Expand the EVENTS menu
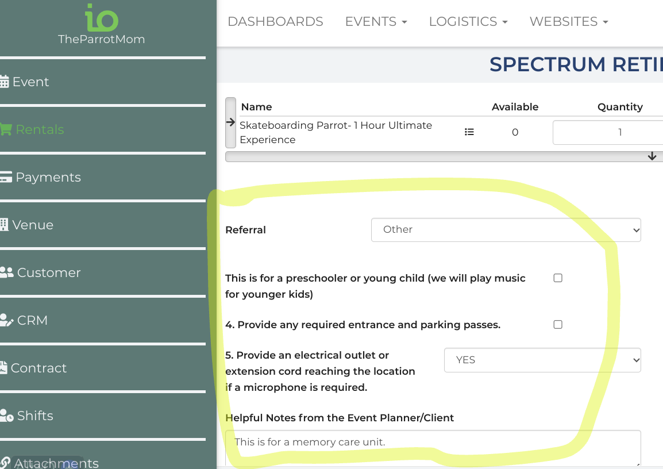The height and width of the screenshot is (469, 663). (376, 22)
